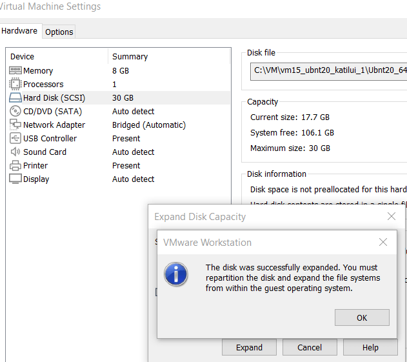Click the blue information icon in dialog

tap(175, 274)
